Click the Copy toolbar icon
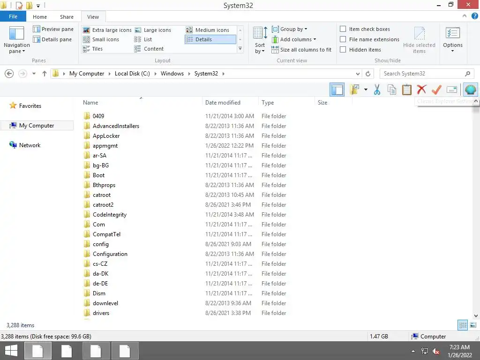 [x=392, y=90]
